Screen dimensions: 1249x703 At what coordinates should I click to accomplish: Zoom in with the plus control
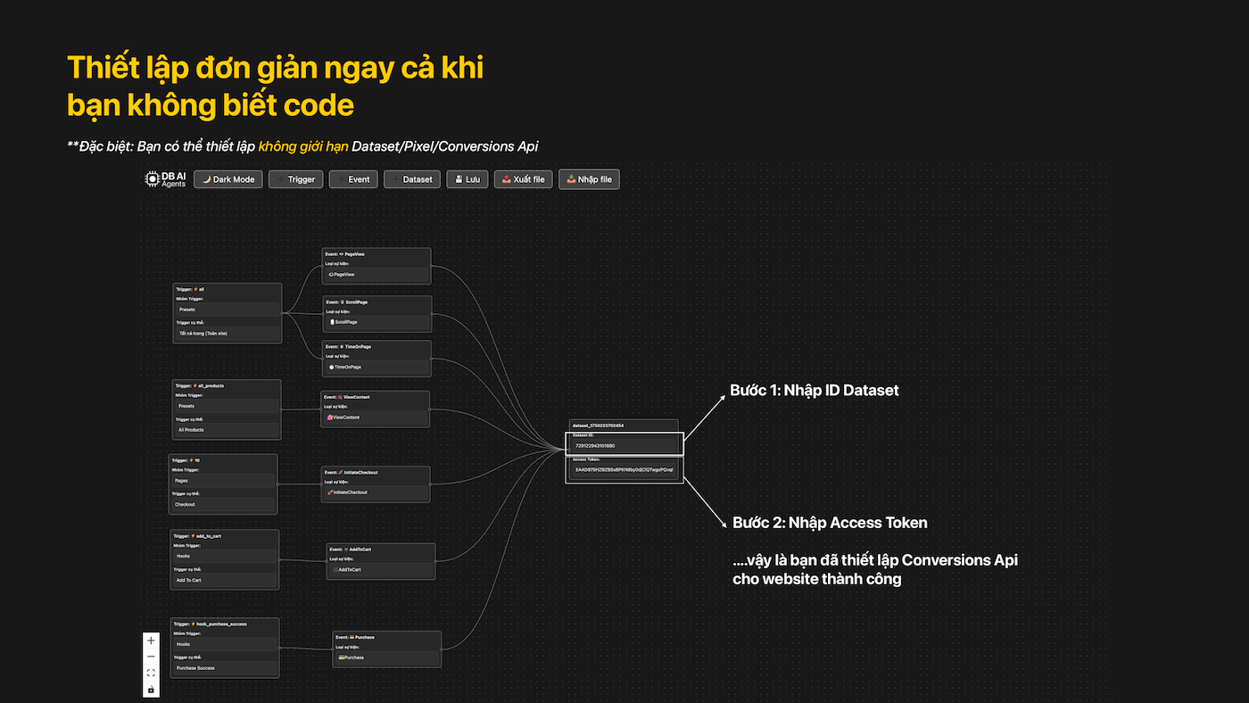tap(151, 641)
